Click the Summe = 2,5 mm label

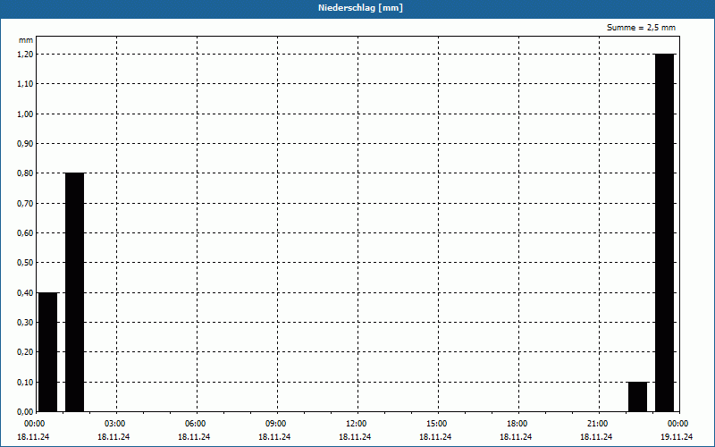tap(641, 28)
